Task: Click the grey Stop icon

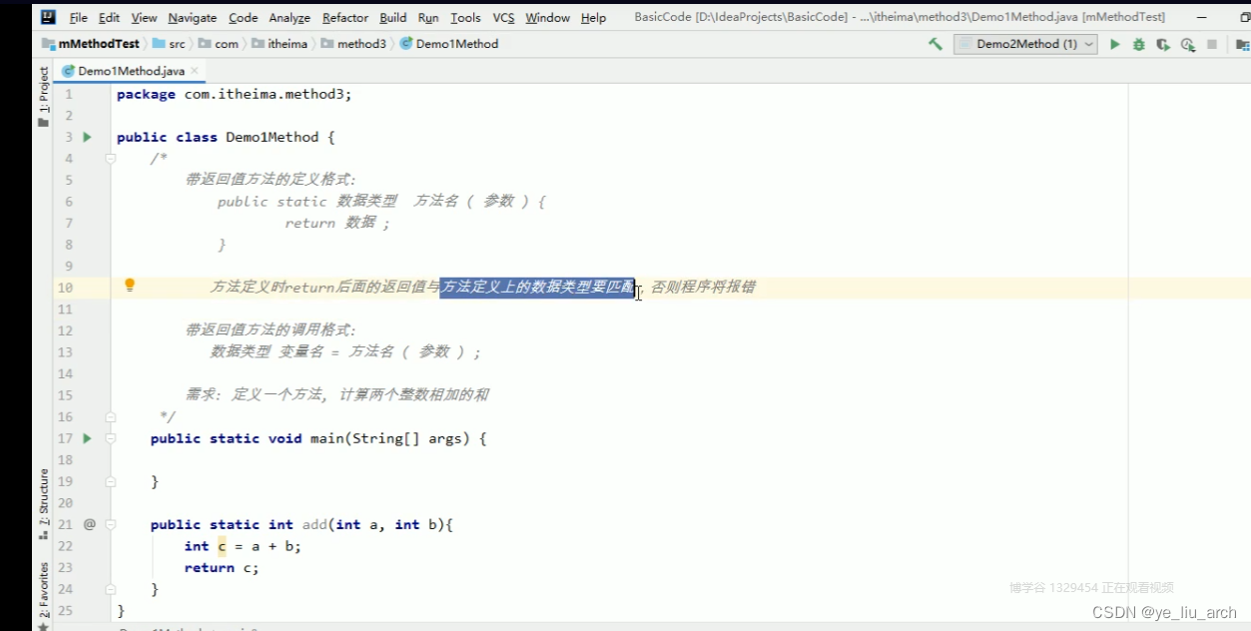Action: tap(1212, 44)
